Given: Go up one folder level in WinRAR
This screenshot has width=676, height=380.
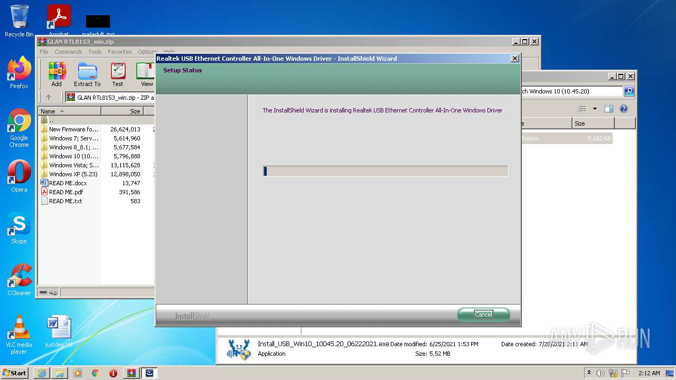Looking at the screenshot, I should [49, 97].
